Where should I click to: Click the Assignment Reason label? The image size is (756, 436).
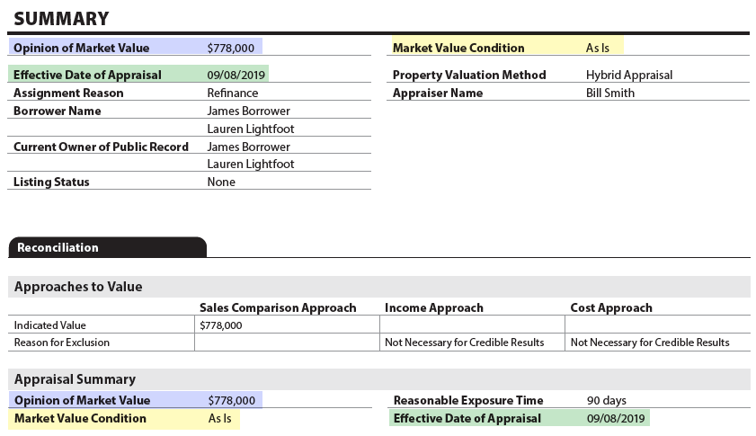tap(68, 93)
